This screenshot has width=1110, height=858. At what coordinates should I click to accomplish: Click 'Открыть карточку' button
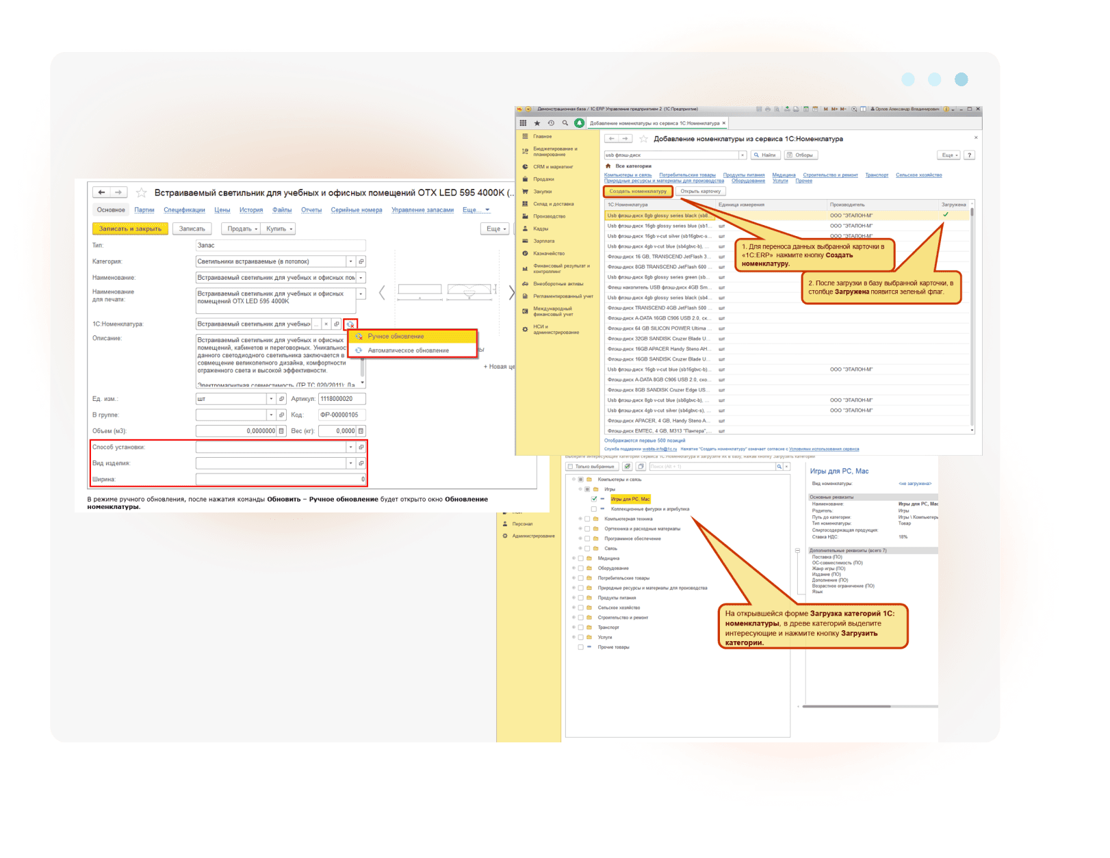click(x=701, y=192)
